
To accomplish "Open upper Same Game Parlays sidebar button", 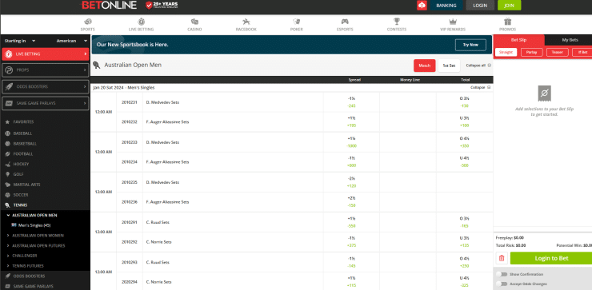I will tap(46, 103).
